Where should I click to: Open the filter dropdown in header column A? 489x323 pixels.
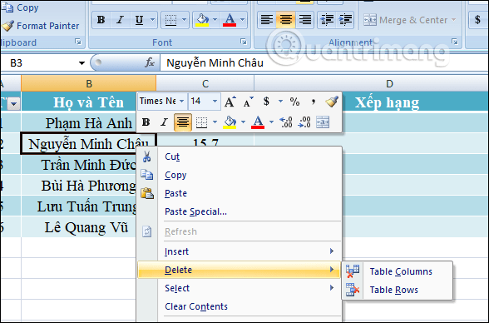(x=13, y=103)
